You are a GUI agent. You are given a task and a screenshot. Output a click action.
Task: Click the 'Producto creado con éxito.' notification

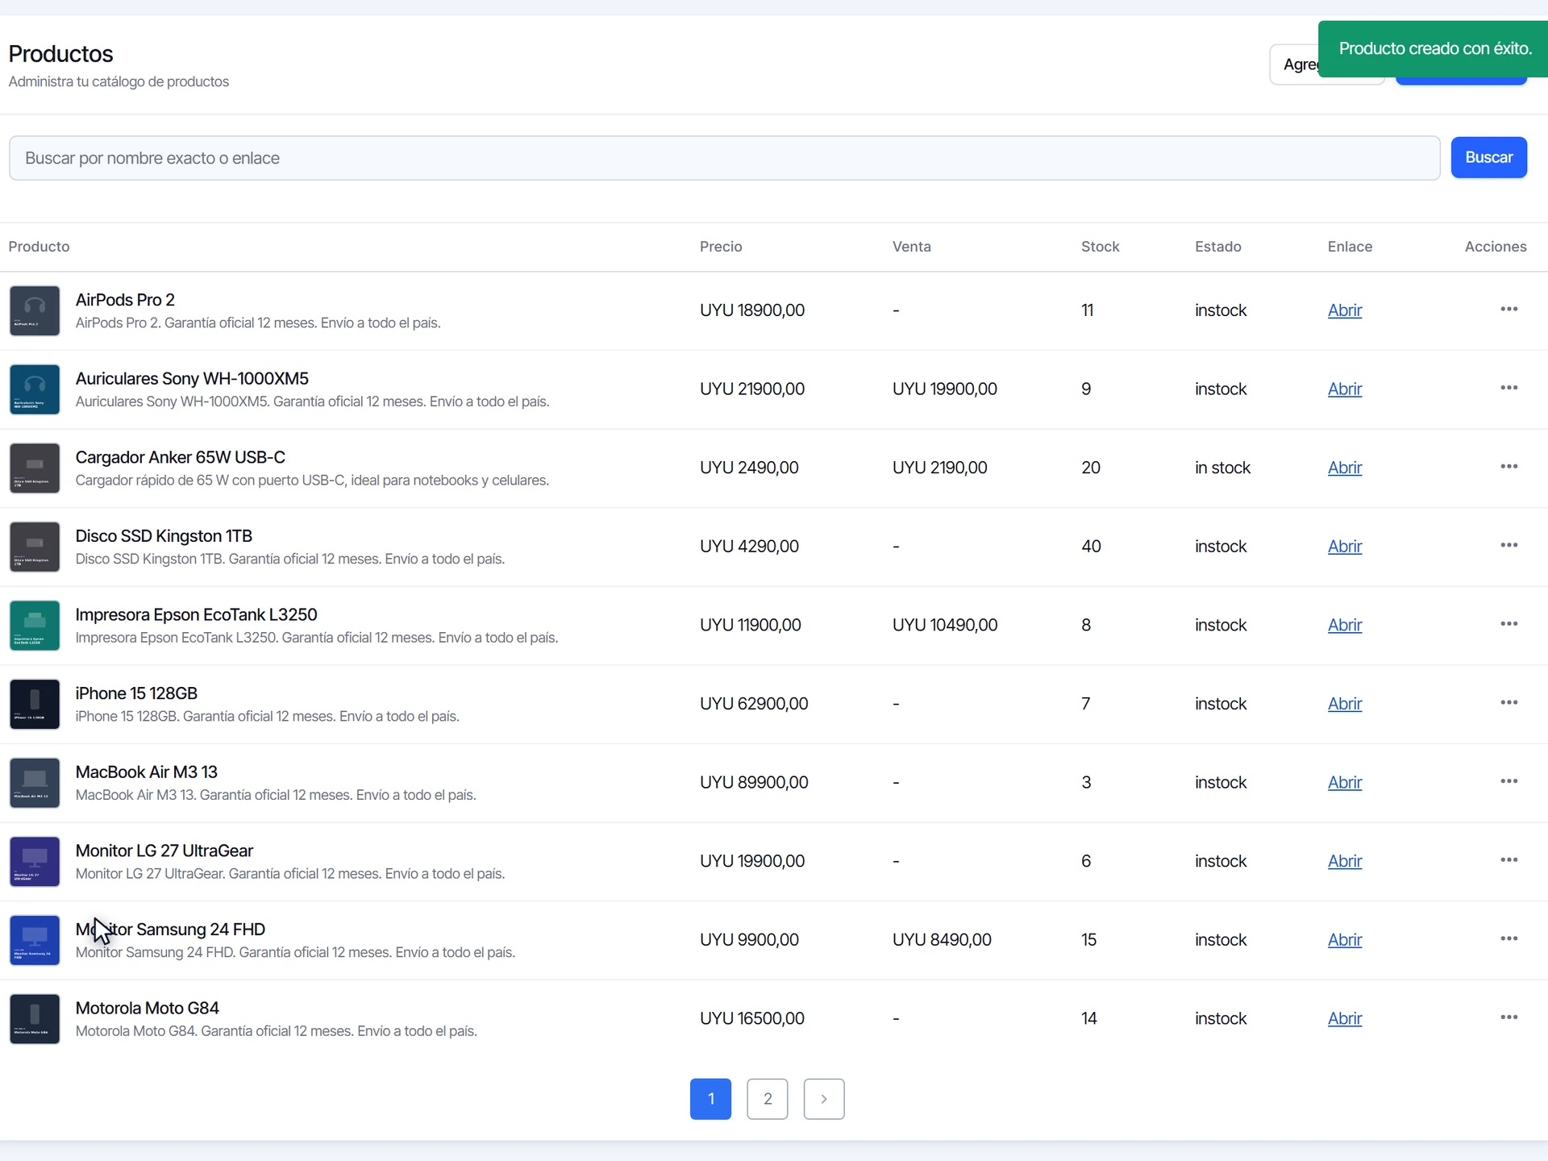coord(1434,48)
